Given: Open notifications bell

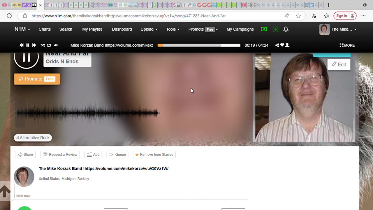Looking at the screenshot, I should click(286, 29).
